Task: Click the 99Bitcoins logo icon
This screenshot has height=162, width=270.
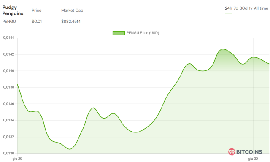Action: tap(232, 152)
